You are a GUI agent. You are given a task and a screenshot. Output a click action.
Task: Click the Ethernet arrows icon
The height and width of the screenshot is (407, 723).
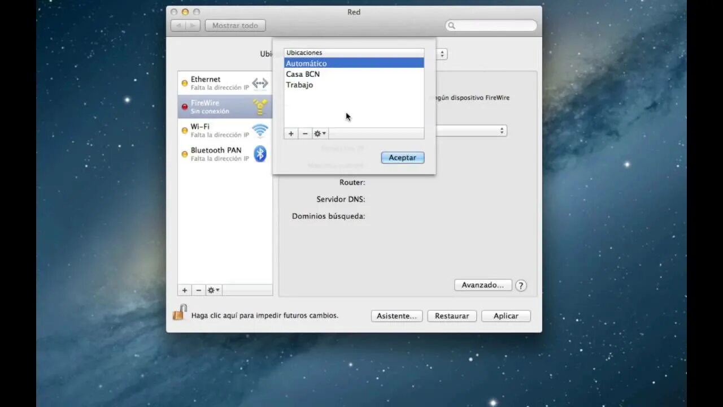point(260,84)
